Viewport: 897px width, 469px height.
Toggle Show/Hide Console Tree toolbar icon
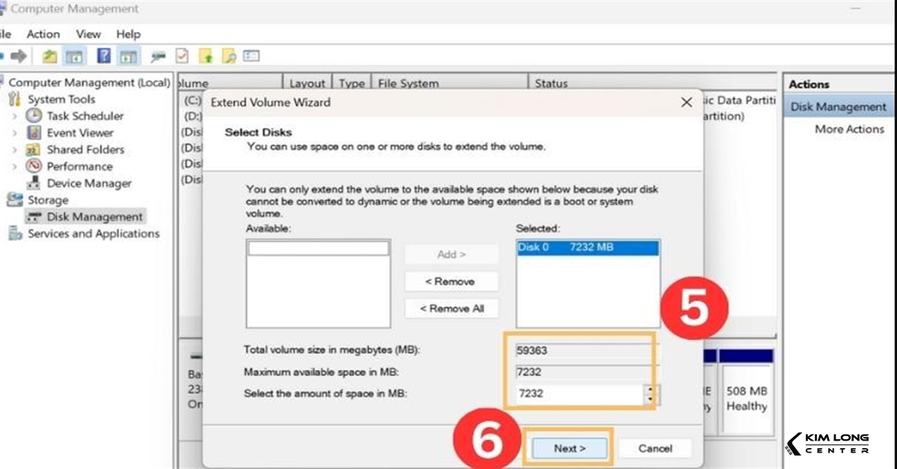73,56
